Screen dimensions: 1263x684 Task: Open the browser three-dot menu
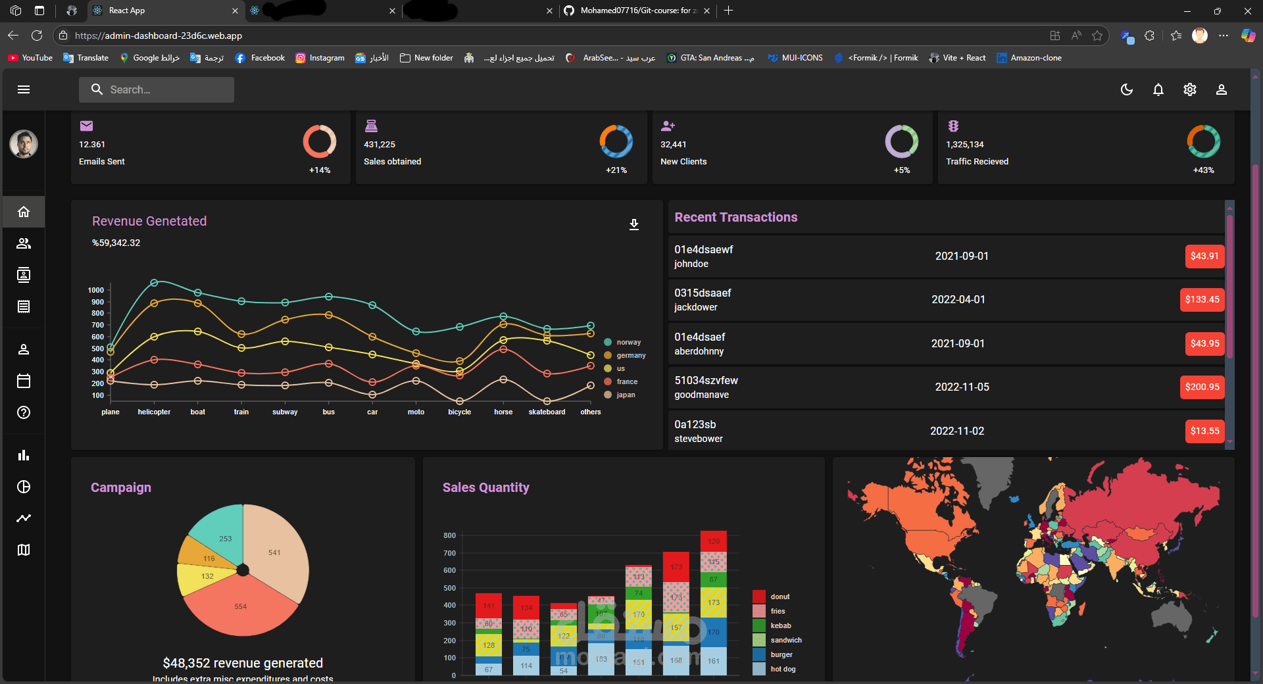(1224, 36)
